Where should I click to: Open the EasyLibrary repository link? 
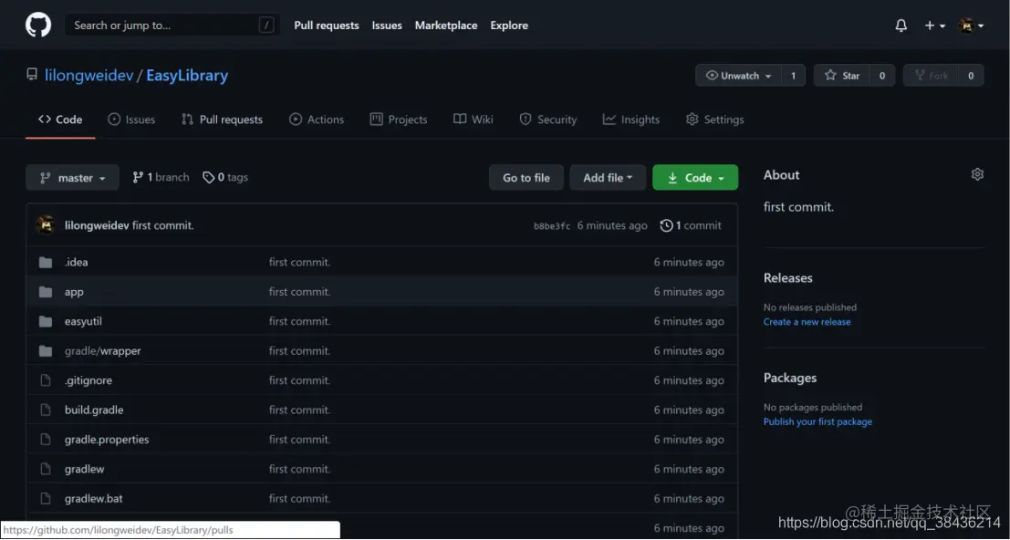187,76
